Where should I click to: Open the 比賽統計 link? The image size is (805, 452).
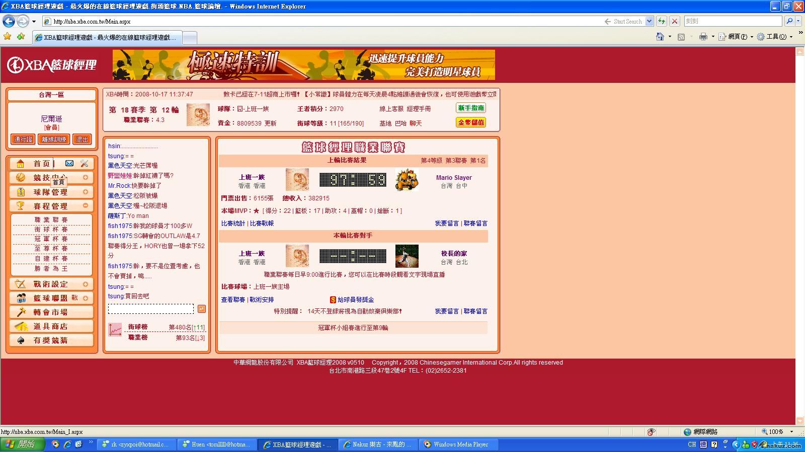pyautogui.click(x=233, y=223)
